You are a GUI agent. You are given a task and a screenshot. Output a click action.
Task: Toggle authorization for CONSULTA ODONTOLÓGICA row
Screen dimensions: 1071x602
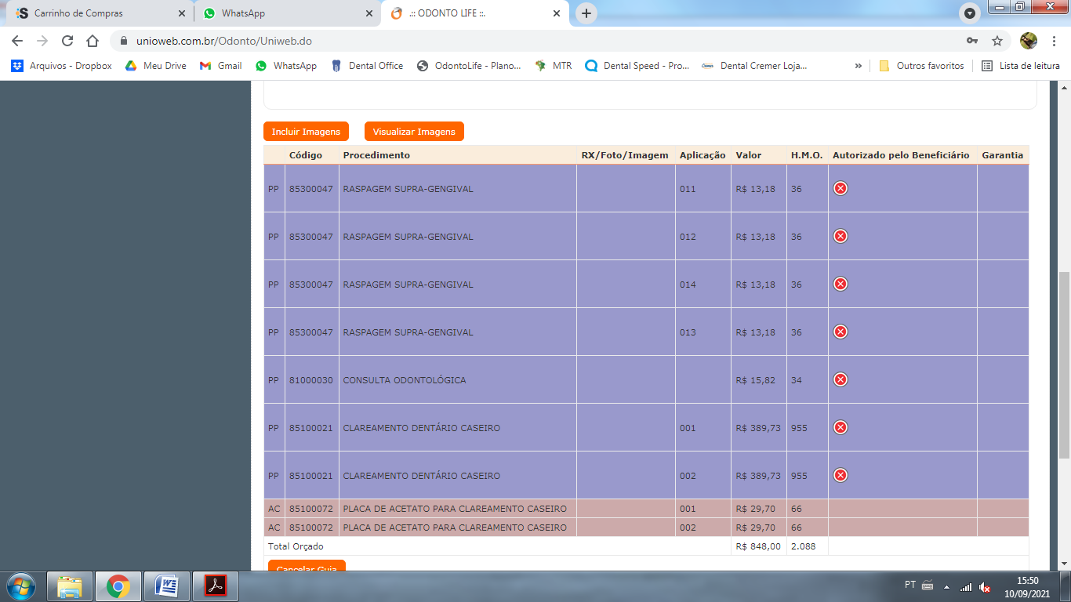click(x=840, y=379)
